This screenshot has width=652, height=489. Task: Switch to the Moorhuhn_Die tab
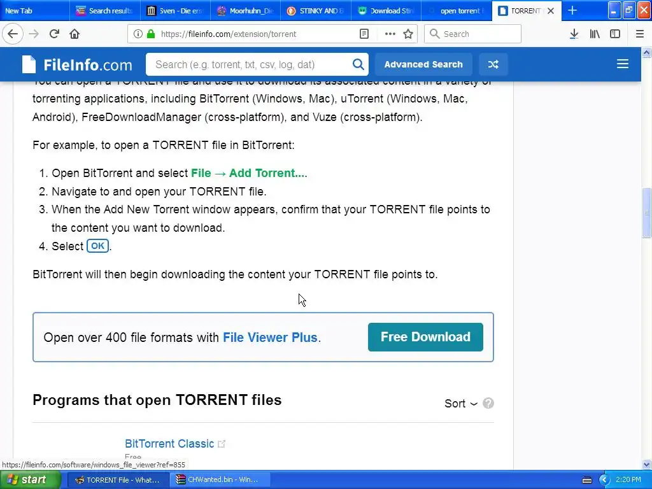[245, 11]
